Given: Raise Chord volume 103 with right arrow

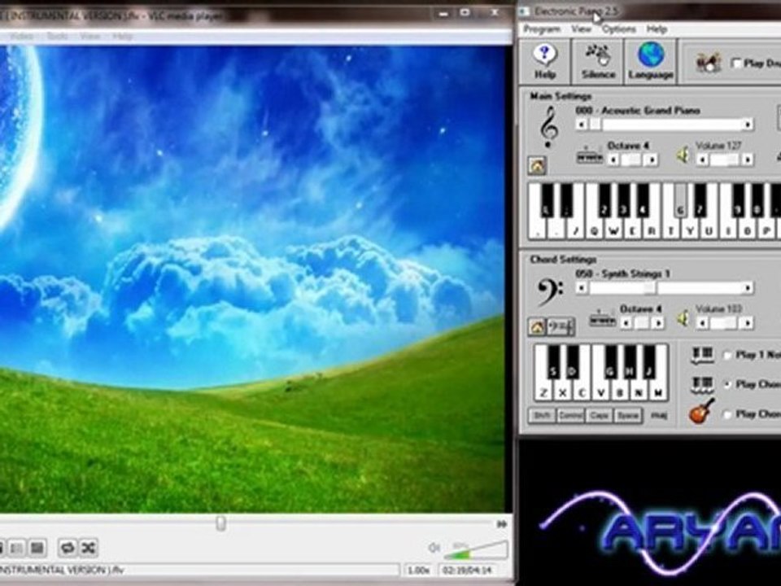Looking at the screenshot, I should 748,323.
